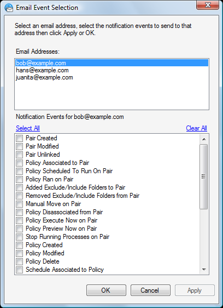Tick Policy Disassociated from Pair checkbox

19,212
